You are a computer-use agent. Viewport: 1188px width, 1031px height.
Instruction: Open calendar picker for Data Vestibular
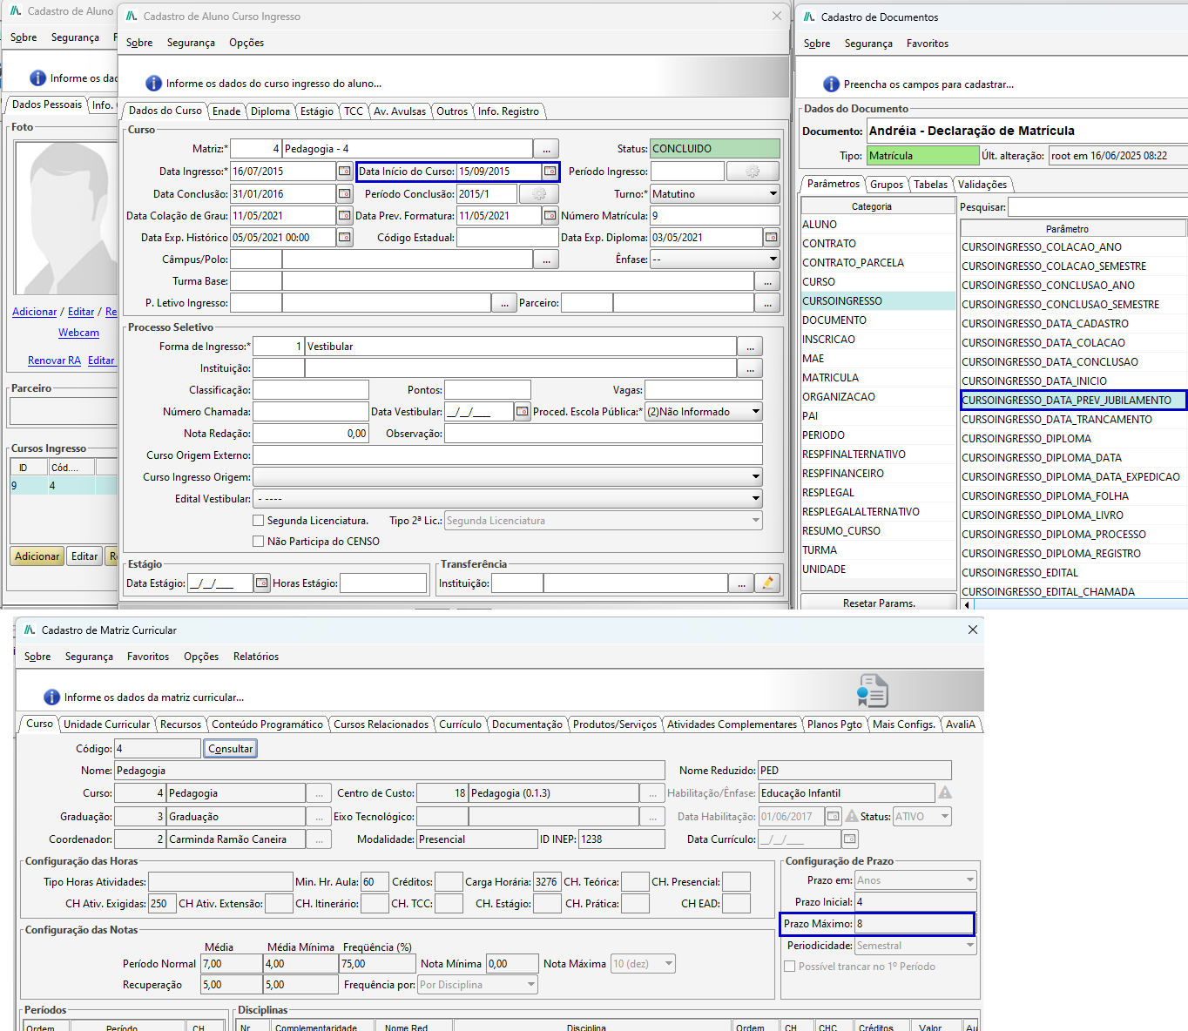pyautogui.click(x=523, y=412)
